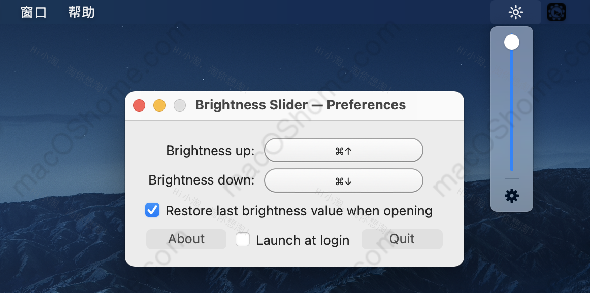
Task: Open the 窗口 menu
Action: 32,12
